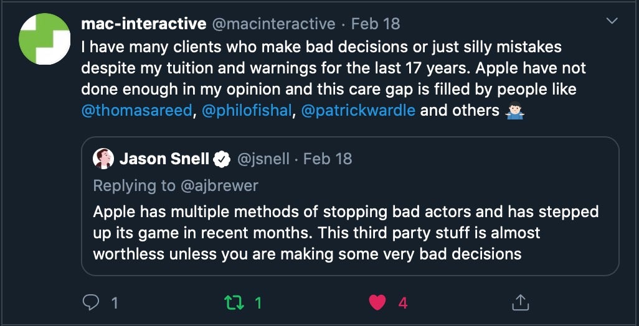Click "Replying to @ajbrewer" text
The image size is (639, 326).
click(x=175, y=185)
